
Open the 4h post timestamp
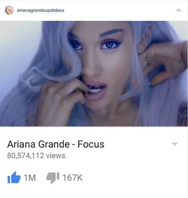(x=179, y=10)
